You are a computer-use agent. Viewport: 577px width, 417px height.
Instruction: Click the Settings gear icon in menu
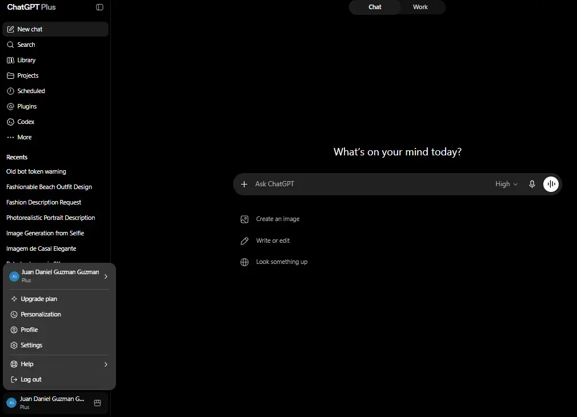[14, 345]
